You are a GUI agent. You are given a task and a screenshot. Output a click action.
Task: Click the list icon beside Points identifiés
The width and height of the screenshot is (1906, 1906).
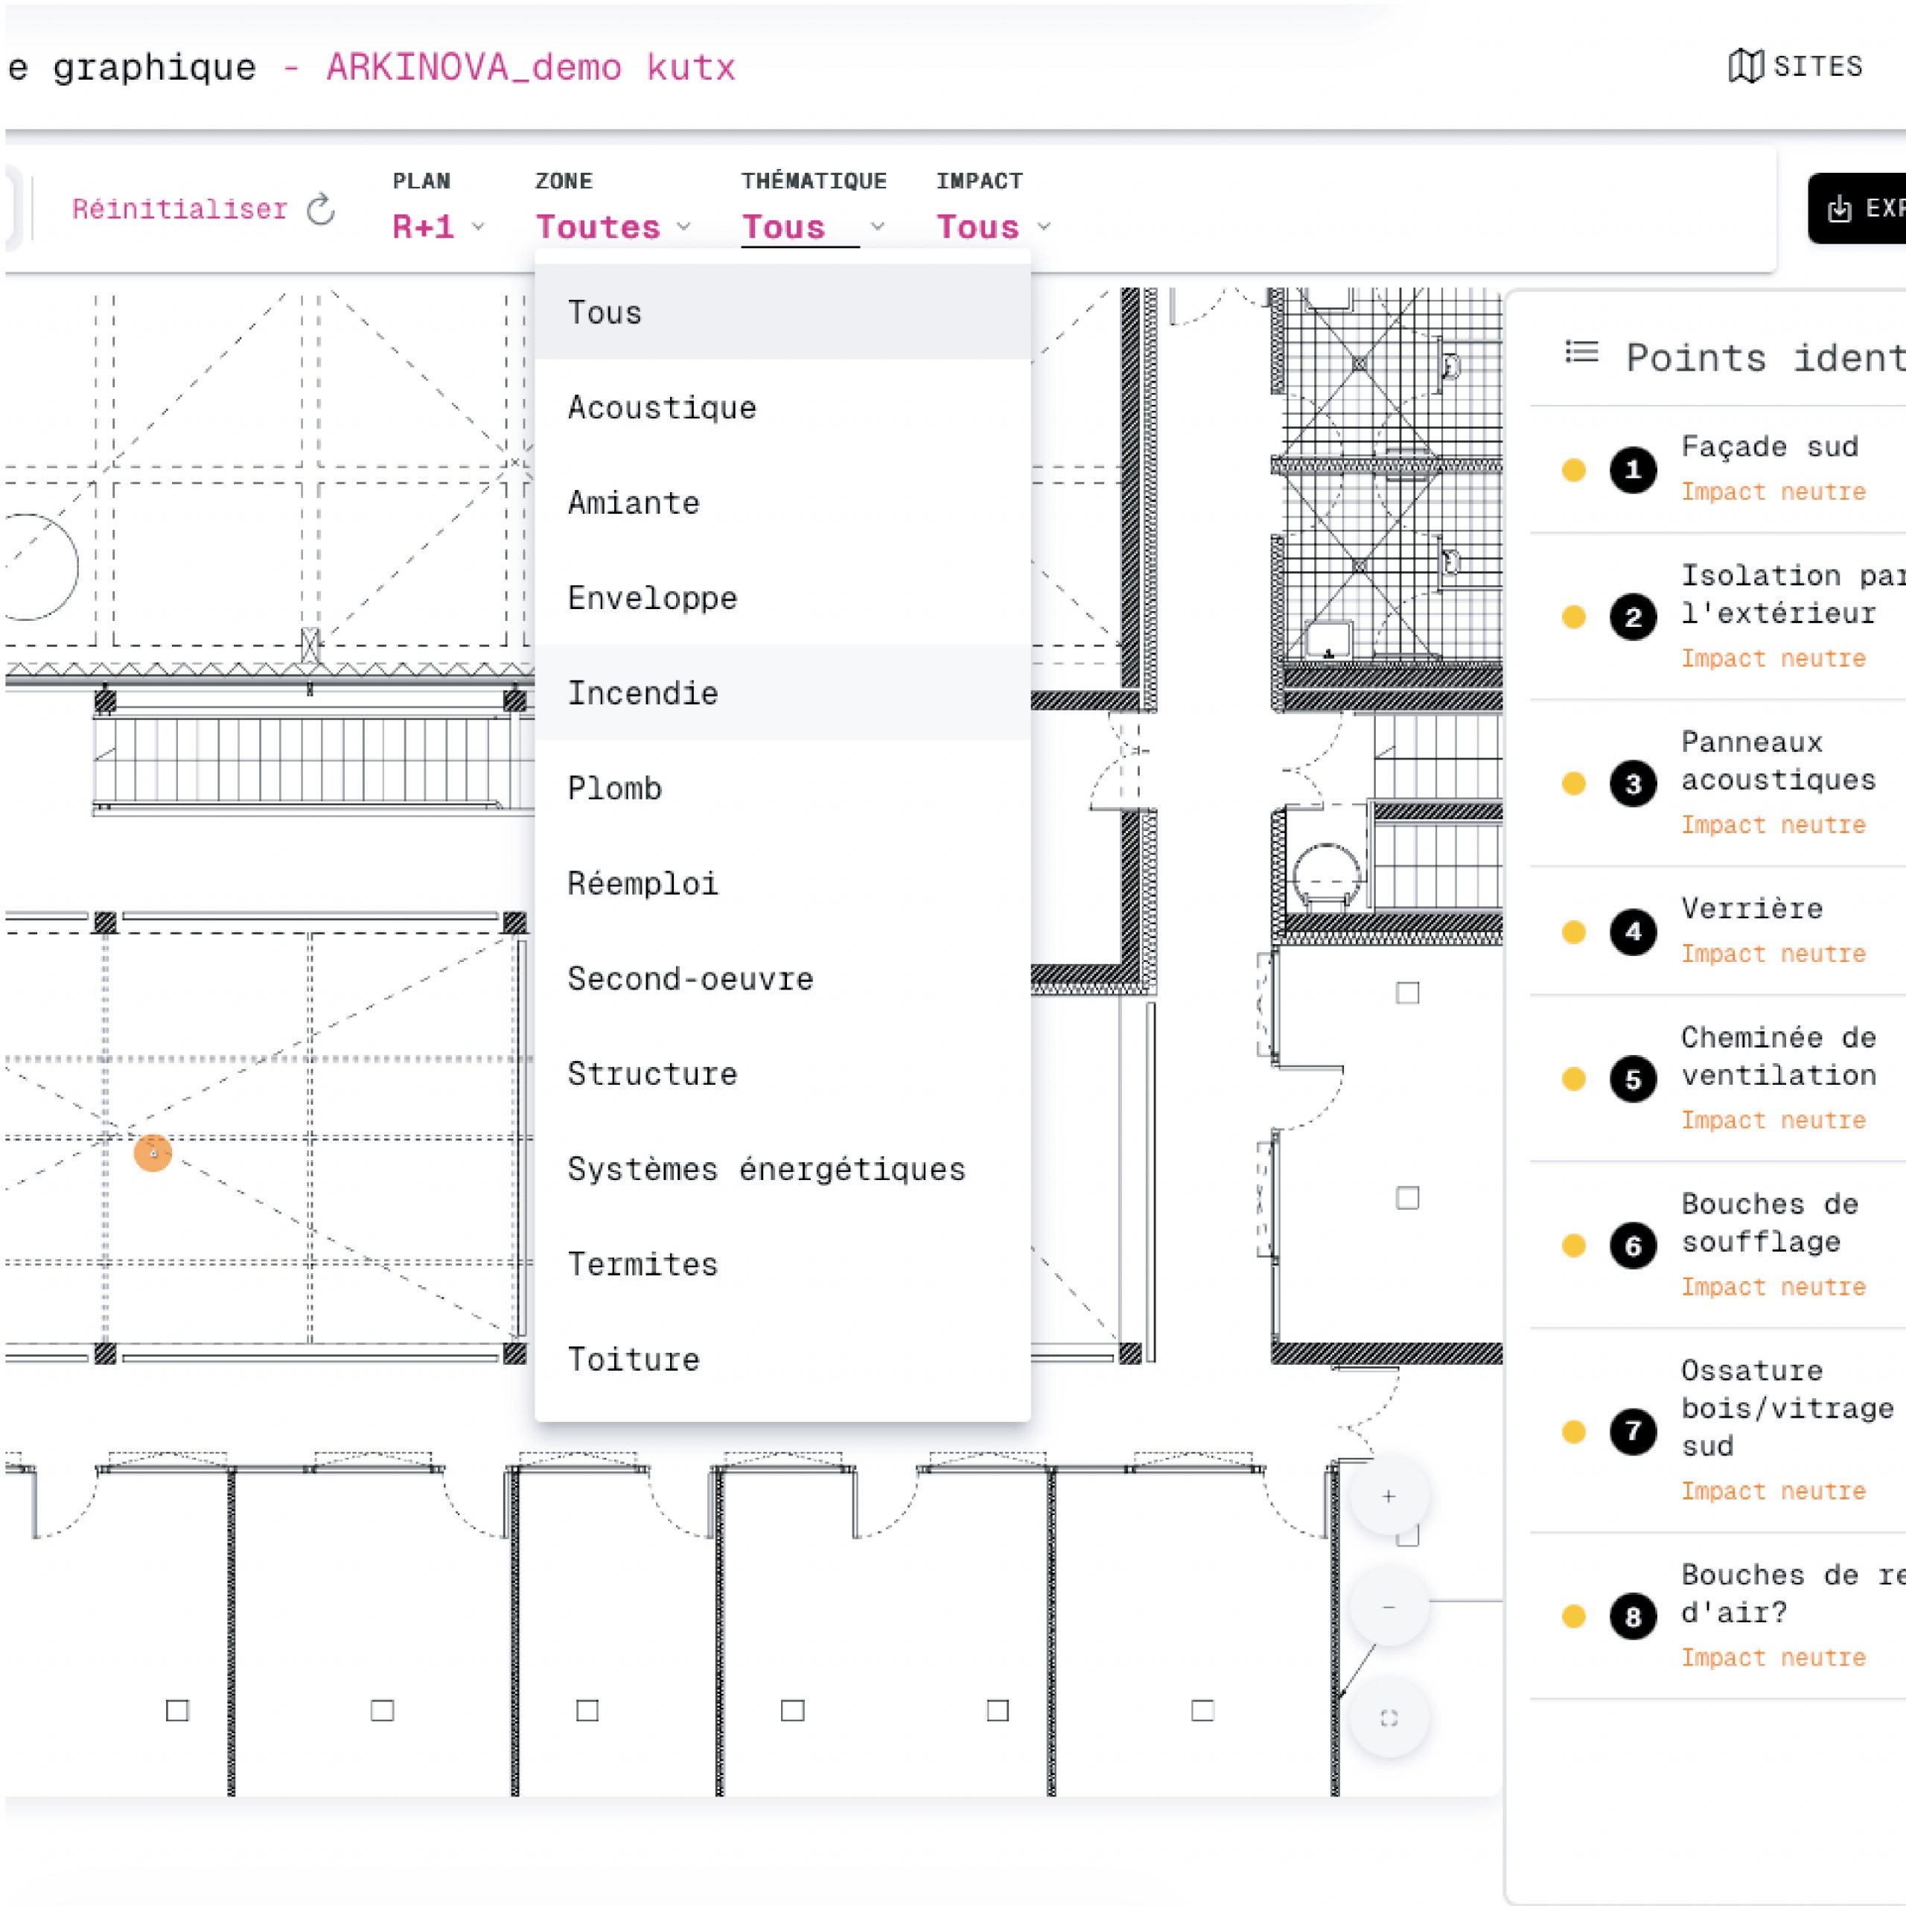point(1581,352)
